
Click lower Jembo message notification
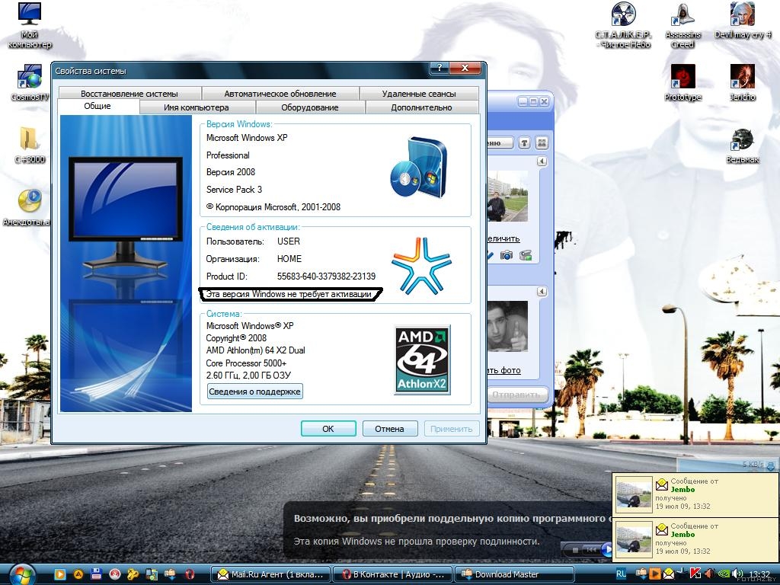click(695, 539)
